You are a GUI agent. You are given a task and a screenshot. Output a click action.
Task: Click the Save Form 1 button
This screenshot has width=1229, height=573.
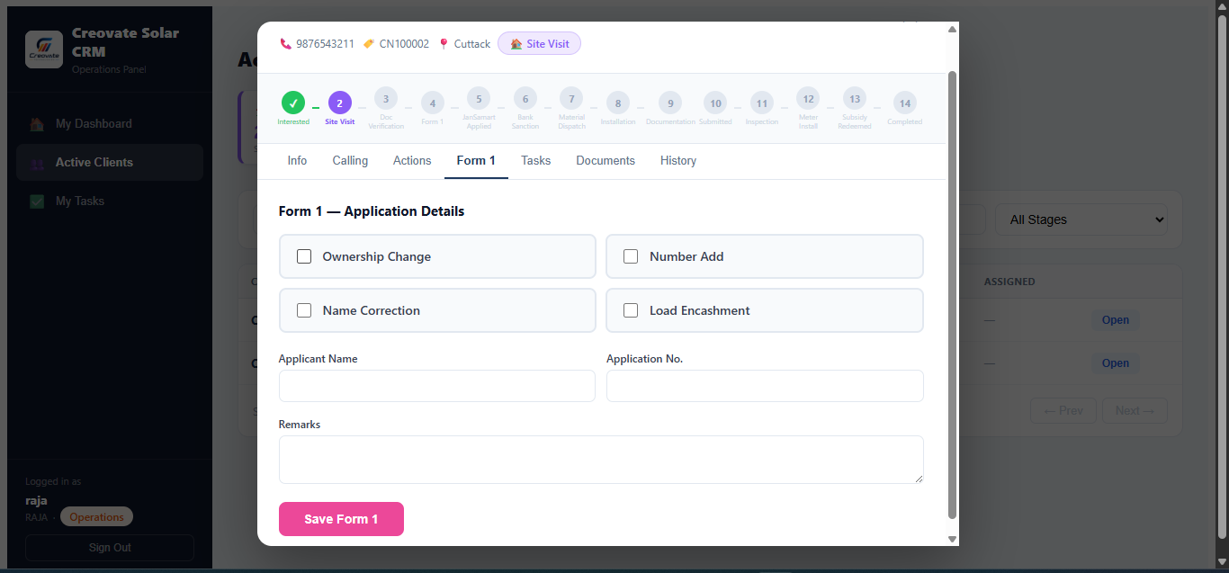(341, 519)
